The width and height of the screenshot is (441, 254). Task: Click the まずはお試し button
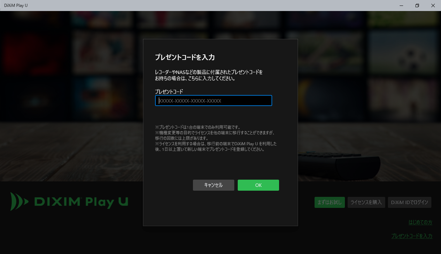330,202
